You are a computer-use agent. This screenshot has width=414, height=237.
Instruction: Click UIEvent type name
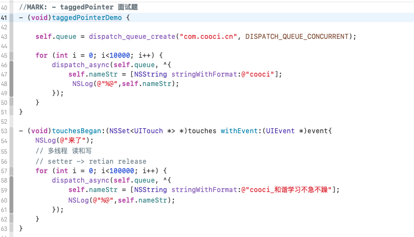tap(280, 131)
